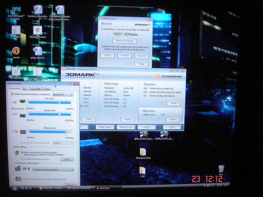Image resolution: width=263 pixels, height=197 pixels.
Task: Click the Shader clock slider handle
Action: coord(60,114)
